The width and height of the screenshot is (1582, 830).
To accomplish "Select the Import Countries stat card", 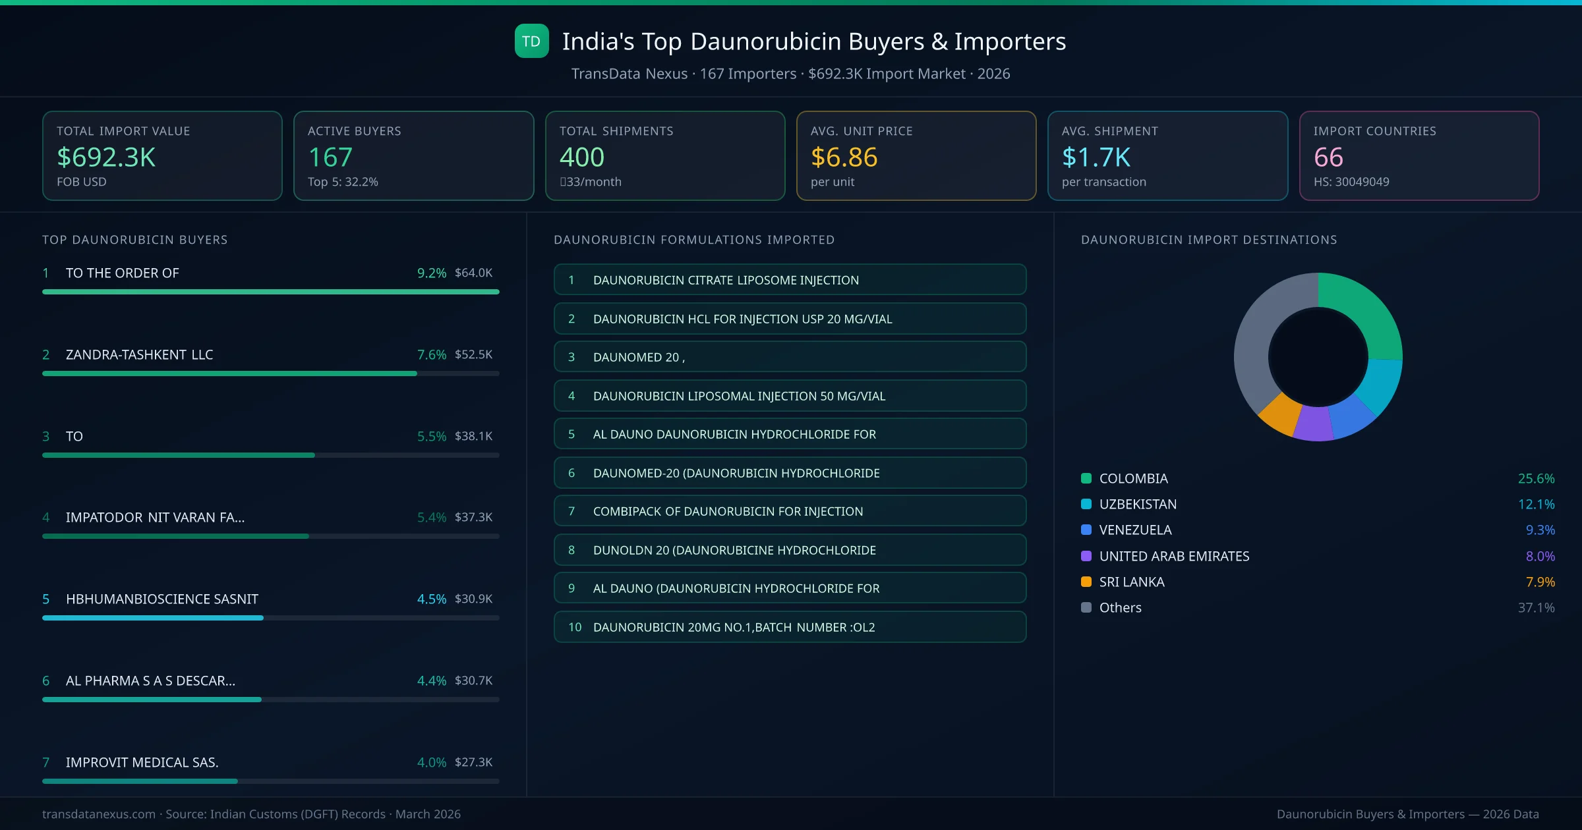I will [1419, 155].
